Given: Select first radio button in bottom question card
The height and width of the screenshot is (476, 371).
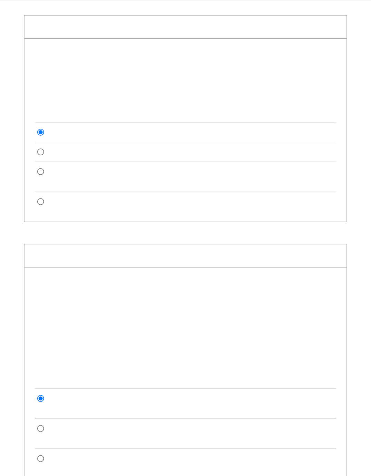Looking at the screenshot, I should point(41,398).
